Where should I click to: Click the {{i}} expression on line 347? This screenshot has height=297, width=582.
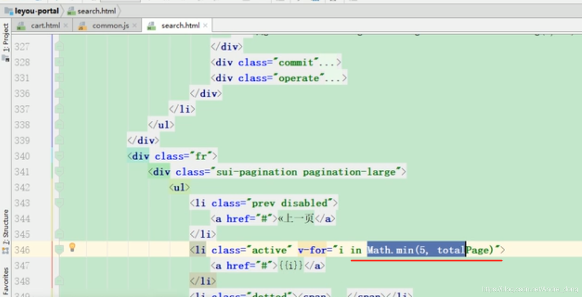[x=291, y=266]
